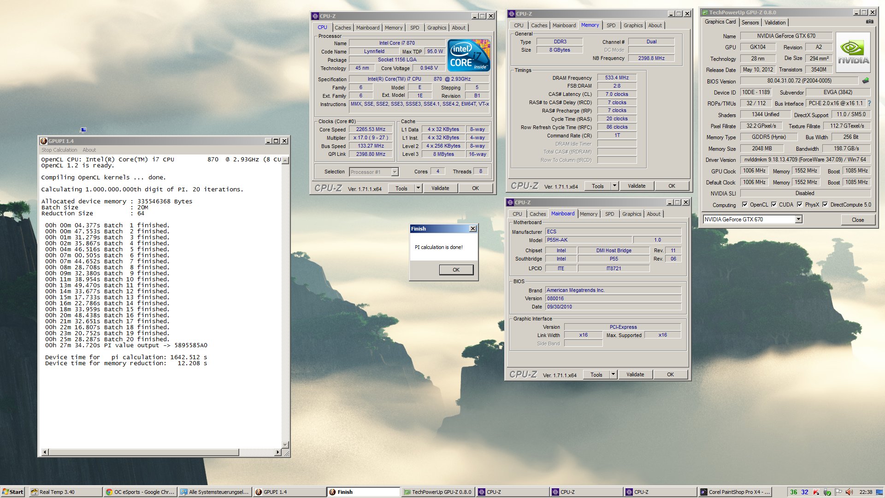Switch to TechPowerUp GPU-Z taskbar item
885x498 pixels.
coord(438,492)
